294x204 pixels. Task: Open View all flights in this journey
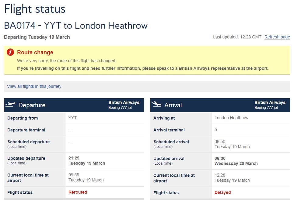click(x=34, y=86)
